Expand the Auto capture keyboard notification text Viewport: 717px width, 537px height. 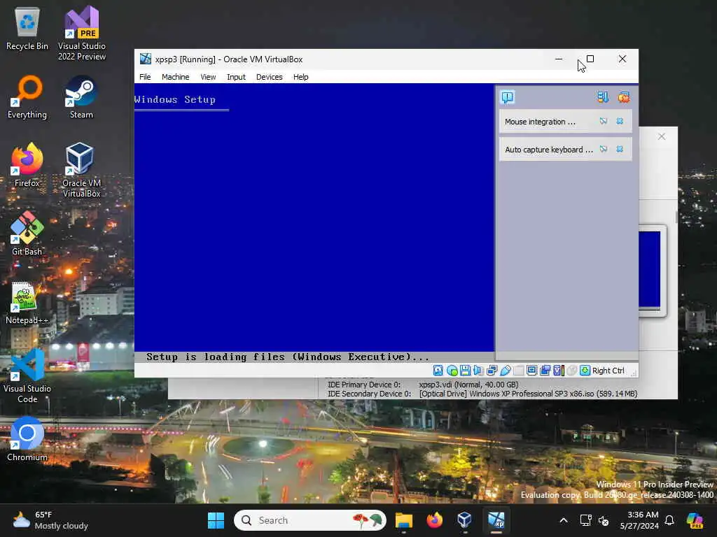[x=549, y=150]
